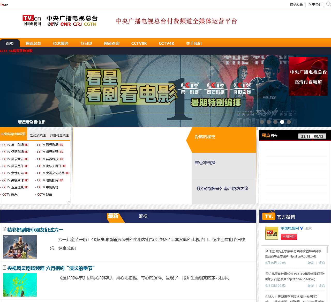331x302 pixels.
Task: Click the document icon beside 精彩好剧陪小朋友们过六一
Action: [4, 229]
